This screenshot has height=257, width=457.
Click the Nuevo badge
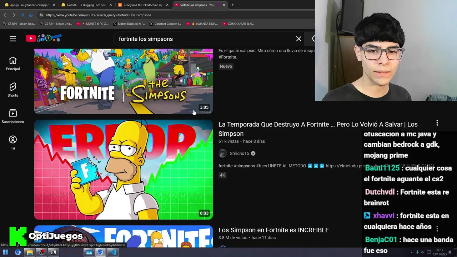(226, 66)
